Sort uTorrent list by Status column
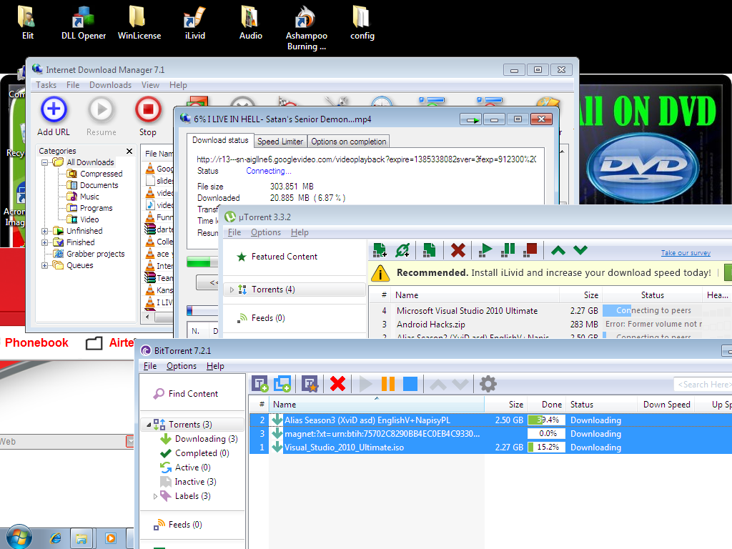732x549 pixels. [652, 295]
